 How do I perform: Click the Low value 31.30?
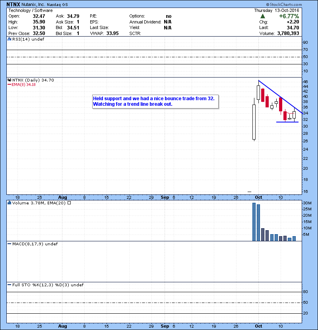coord(39,27)
